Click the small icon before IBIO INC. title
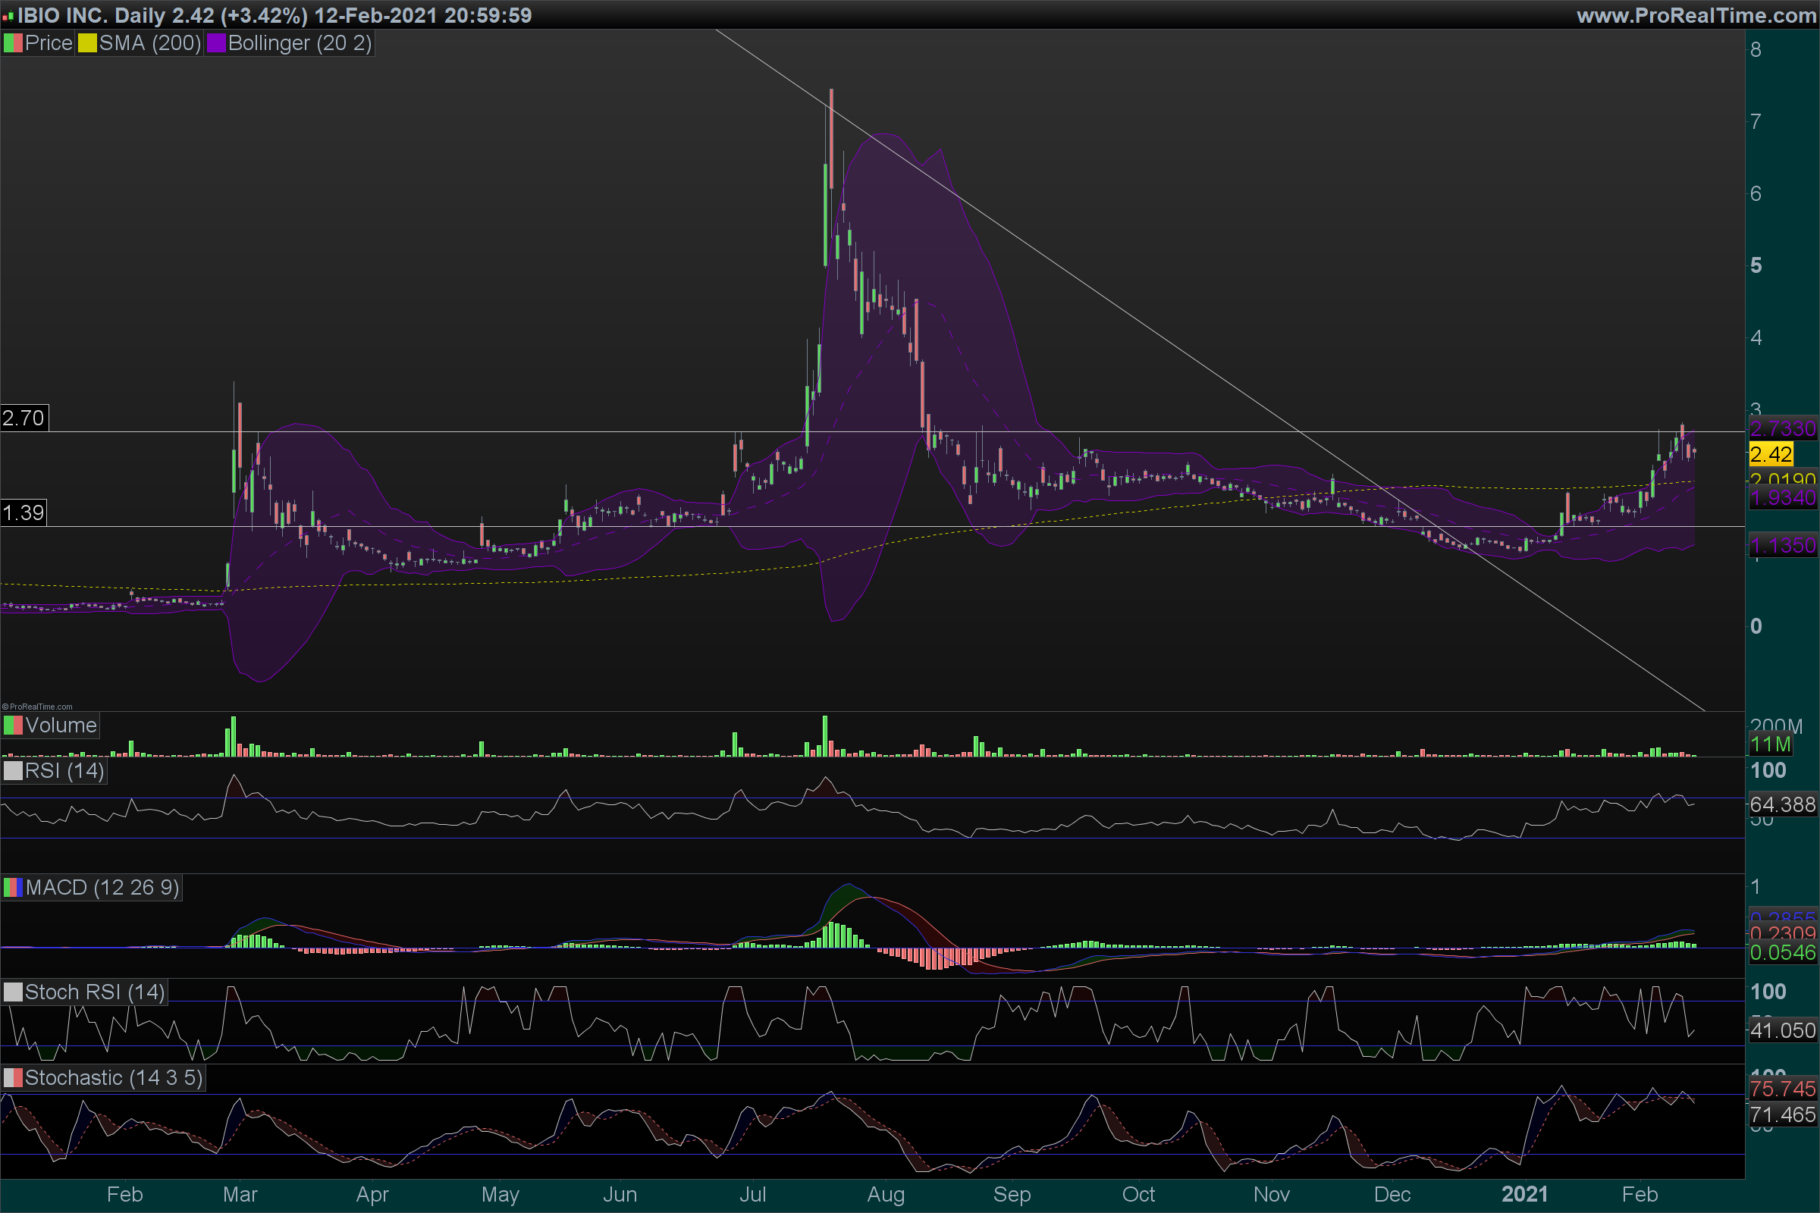This screenshot has height=1213, width=1820. [x=8, y=15]
